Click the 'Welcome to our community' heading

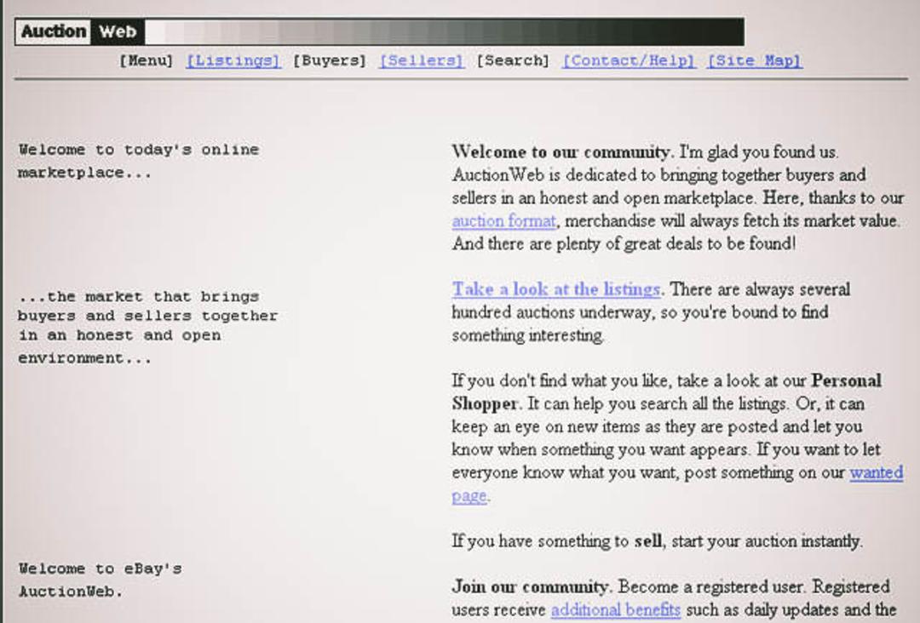click(x=561, y=151)
